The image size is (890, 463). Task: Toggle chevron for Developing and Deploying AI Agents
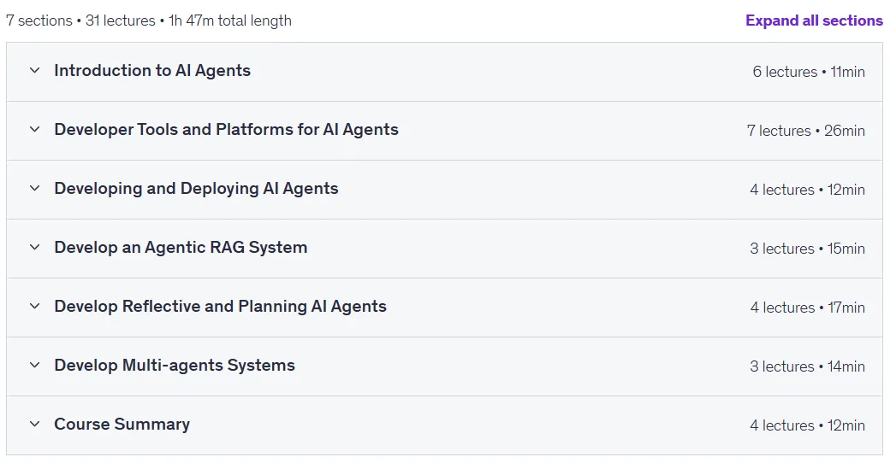[x=34, y=188]
